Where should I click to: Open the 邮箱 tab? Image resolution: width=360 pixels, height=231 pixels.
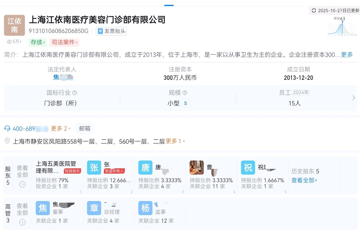[x=85, y=129]
